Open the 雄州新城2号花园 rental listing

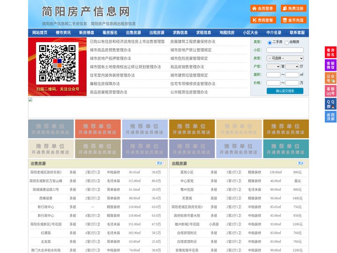(x=187, y=224)
